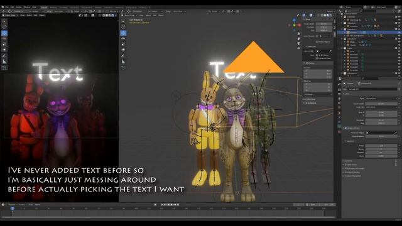Image resolution: width=402 pixels, height=226 pixels.
Task: Open the Render menu
Action: pyautogui.click(x=19, y=7)
